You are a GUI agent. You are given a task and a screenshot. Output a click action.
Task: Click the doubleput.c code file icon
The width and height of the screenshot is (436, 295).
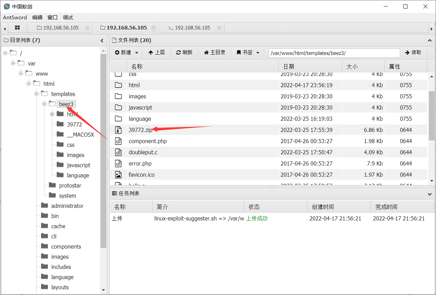pyautogui.click(x=118, y=152)
